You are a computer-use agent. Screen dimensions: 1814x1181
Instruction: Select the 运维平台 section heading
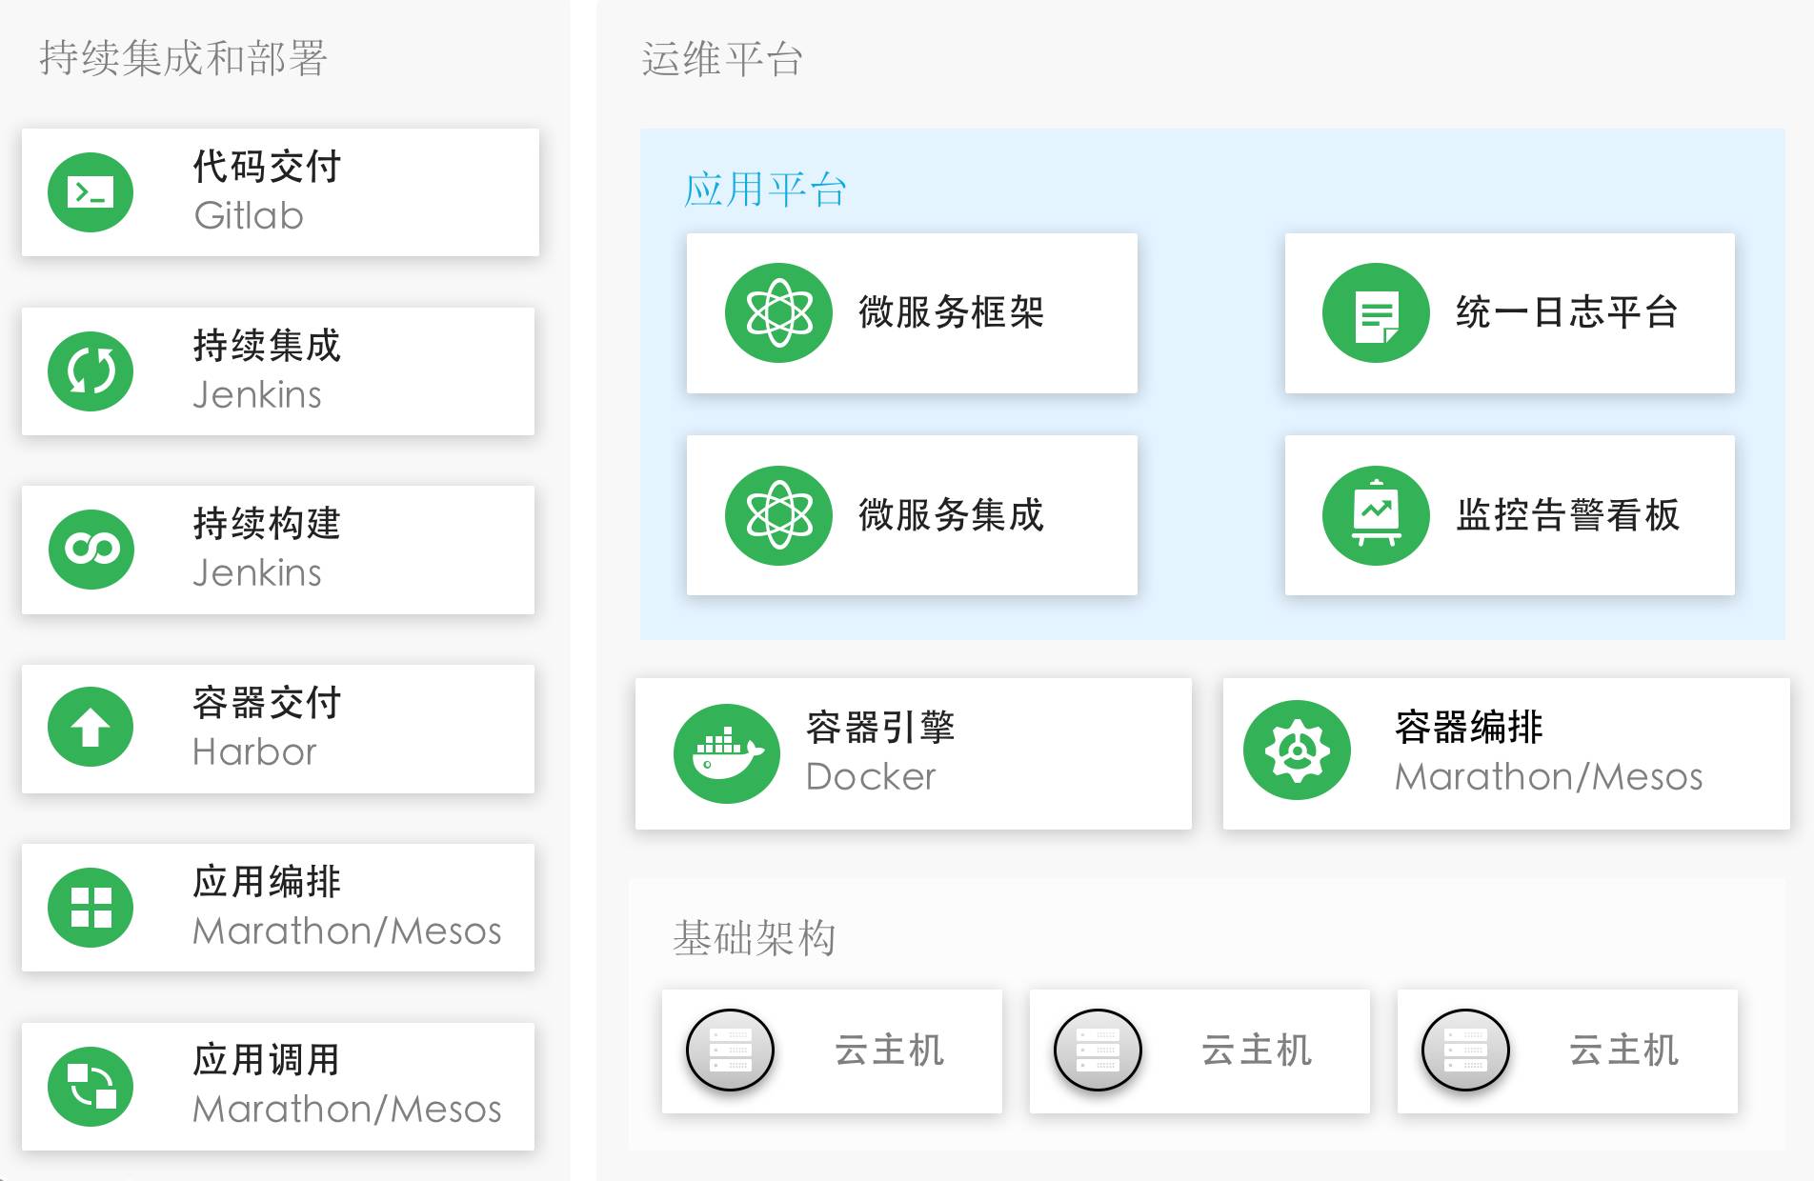click(x=722, y=59)
